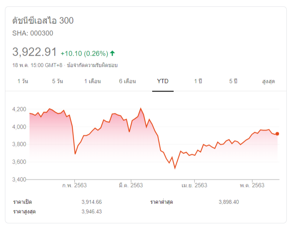
Task: Click the ราคาต่ำสุด value 3,898.40
Action: 229,202
